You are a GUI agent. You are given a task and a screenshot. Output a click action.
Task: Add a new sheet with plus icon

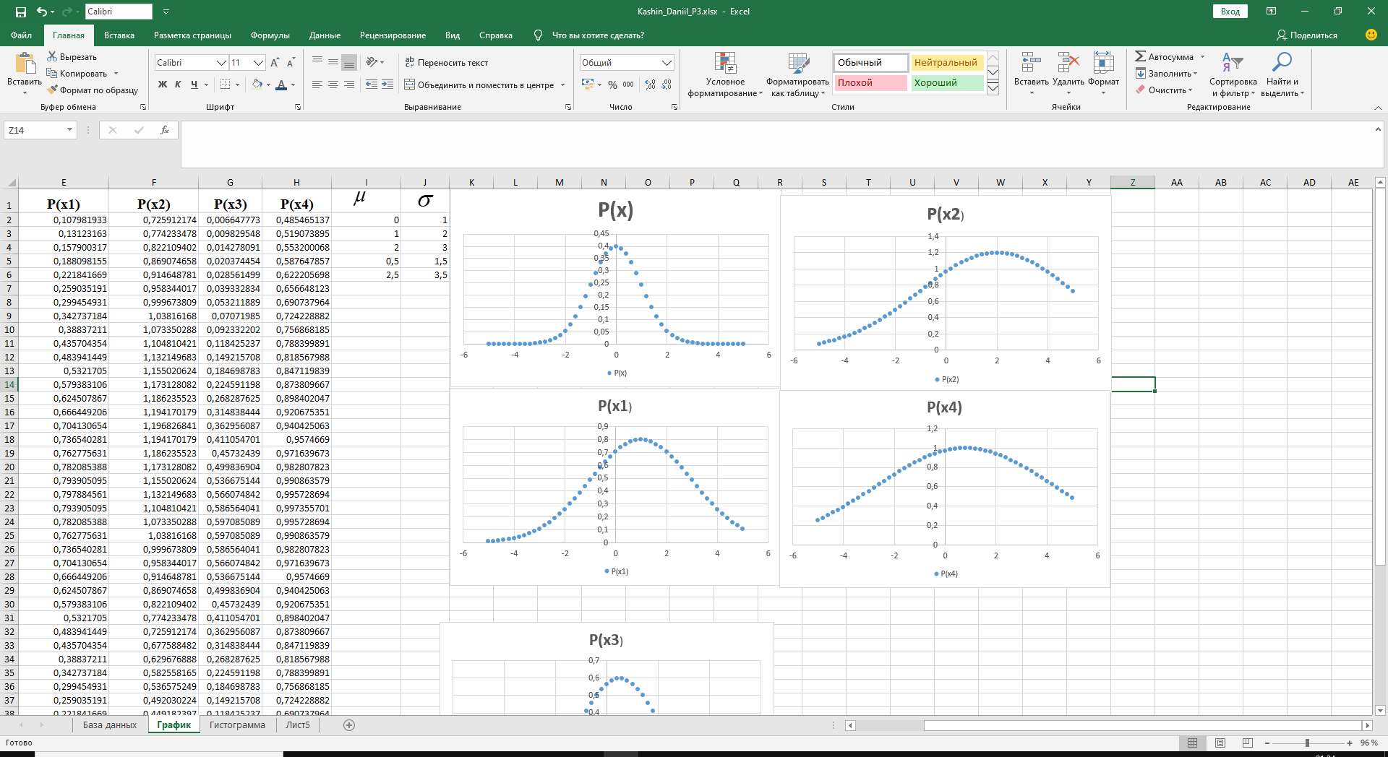click(349, 725)
